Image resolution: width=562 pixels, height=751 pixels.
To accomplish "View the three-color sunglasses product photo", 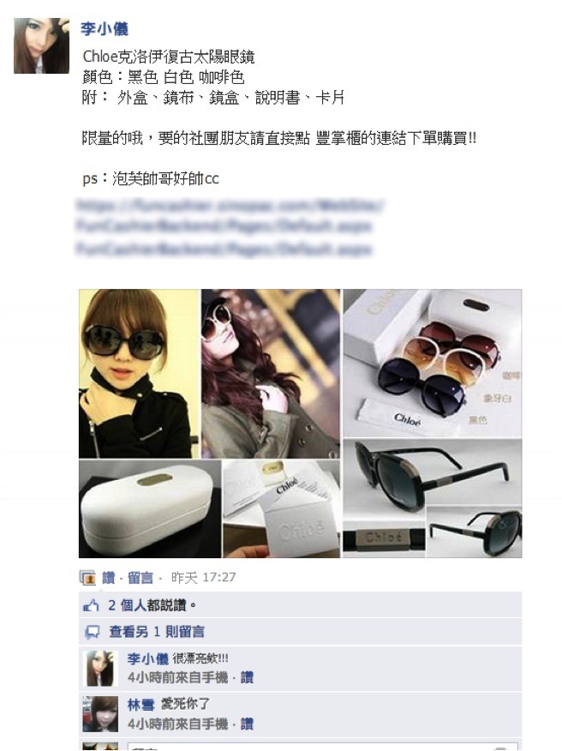I will 433,363.
